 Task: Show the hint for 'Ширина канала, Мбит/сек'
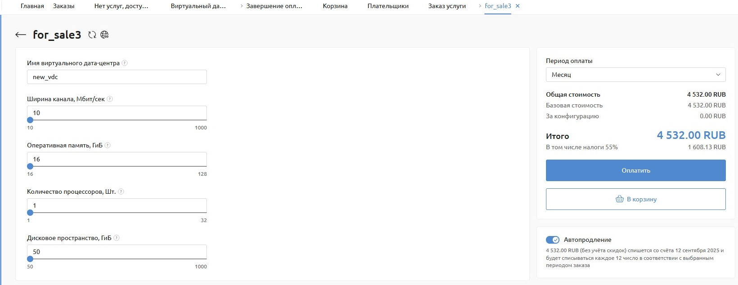110,99
